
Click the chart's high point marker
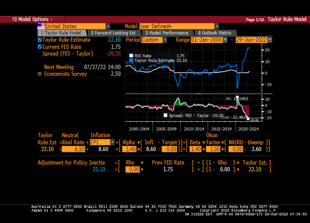(238, 98)
